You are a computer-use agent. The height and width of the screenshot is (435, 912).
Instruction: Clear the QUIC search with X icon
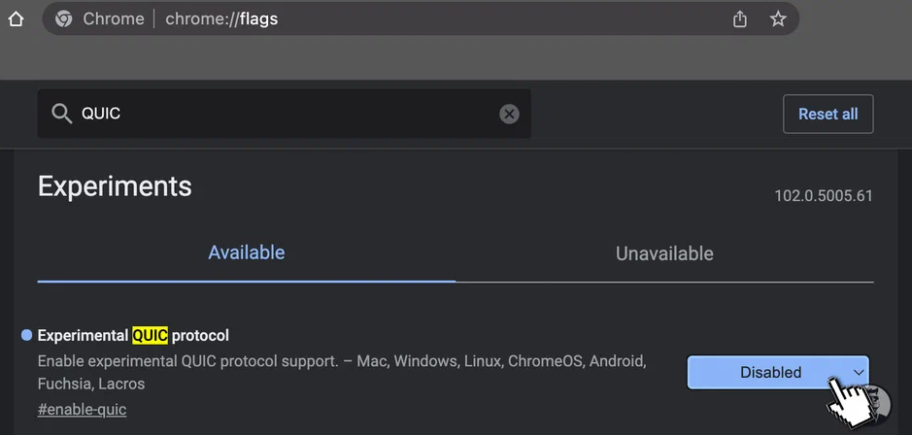(509, 114)
